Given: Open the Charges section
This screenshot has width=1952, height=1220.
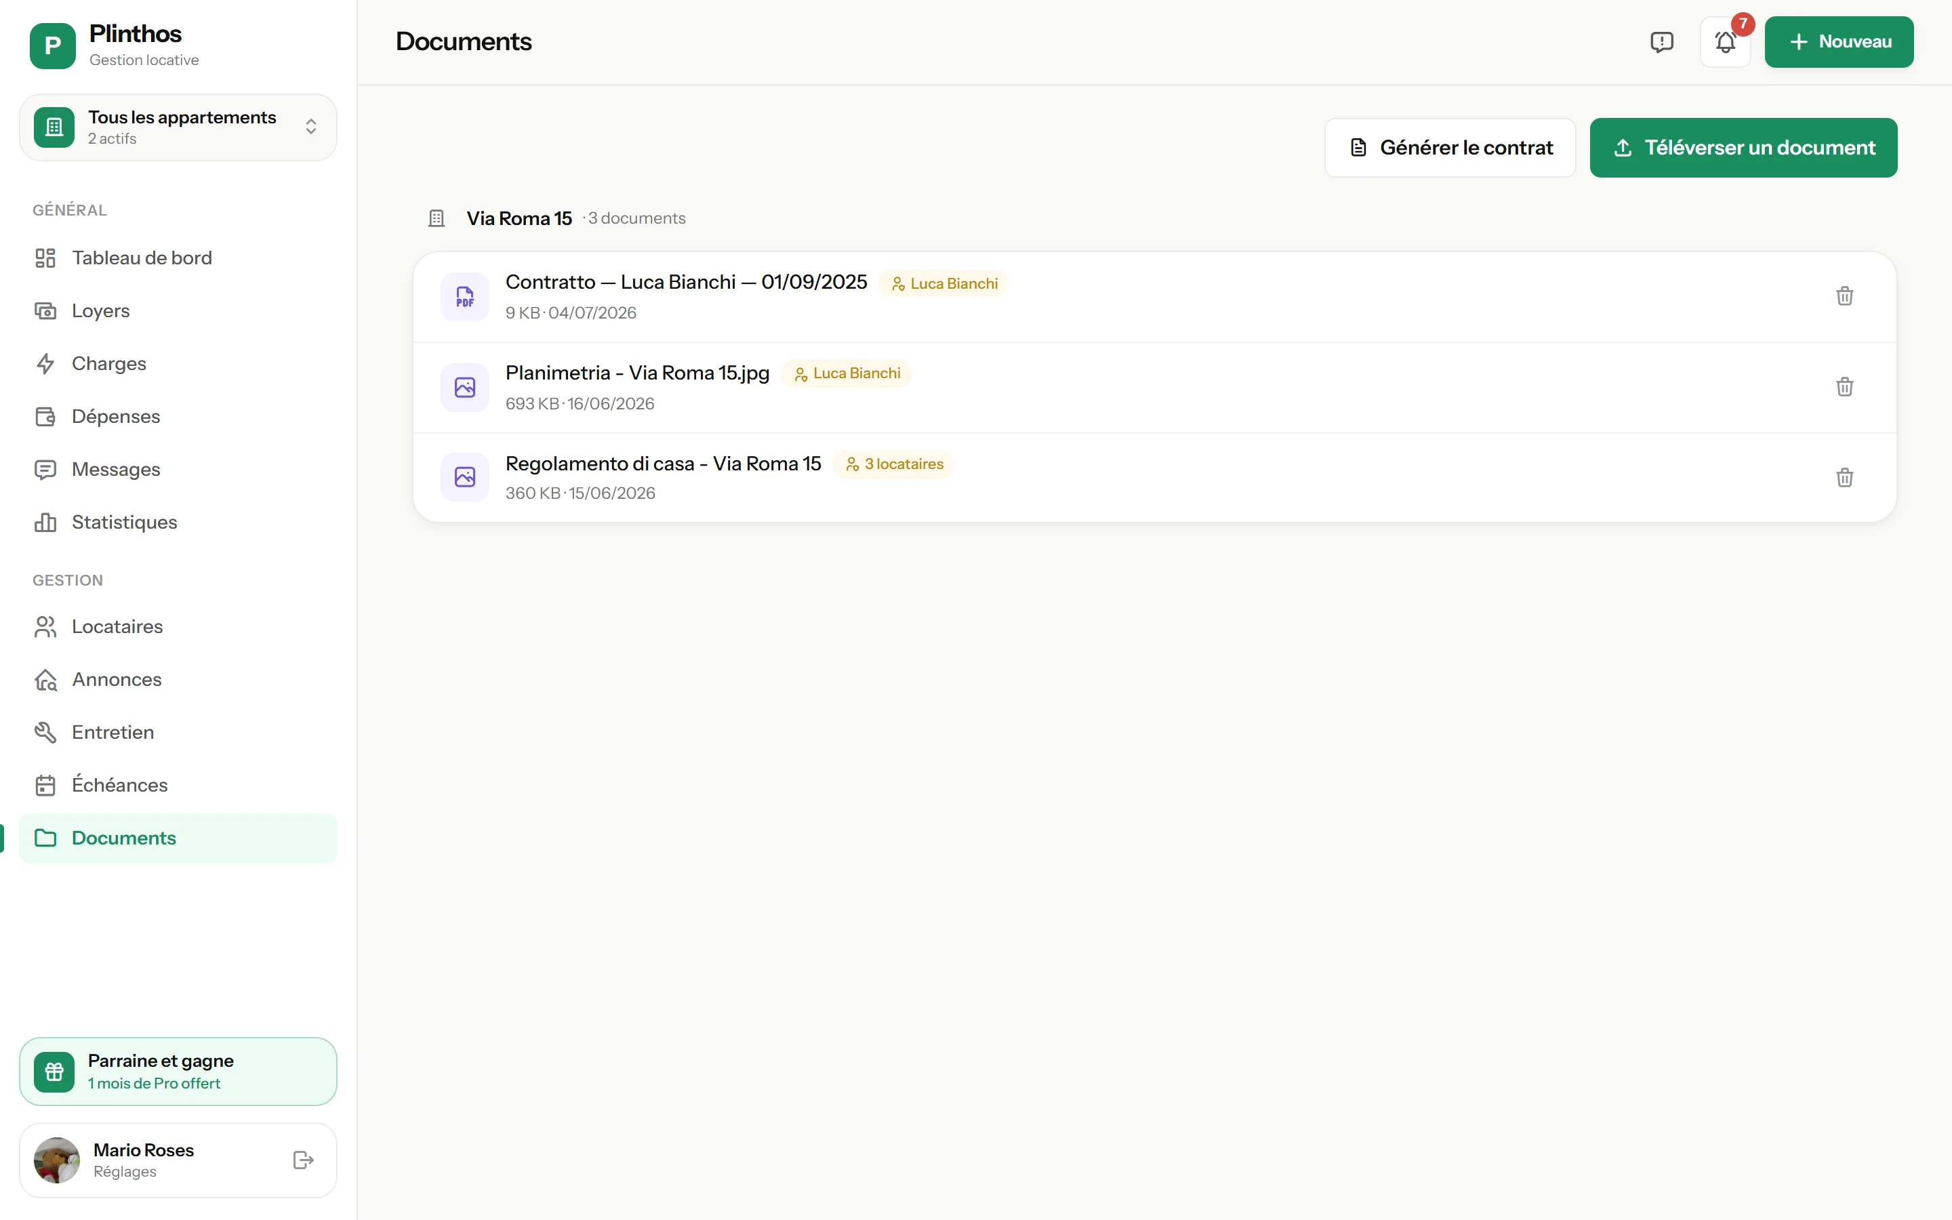Looking at the screenshot, I should [178, 364].
